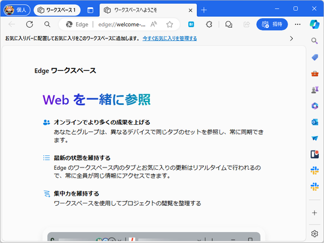Open sidebar Trello icon with red badge
This screenshot has height=243, width=324.
tap(314, 154)
